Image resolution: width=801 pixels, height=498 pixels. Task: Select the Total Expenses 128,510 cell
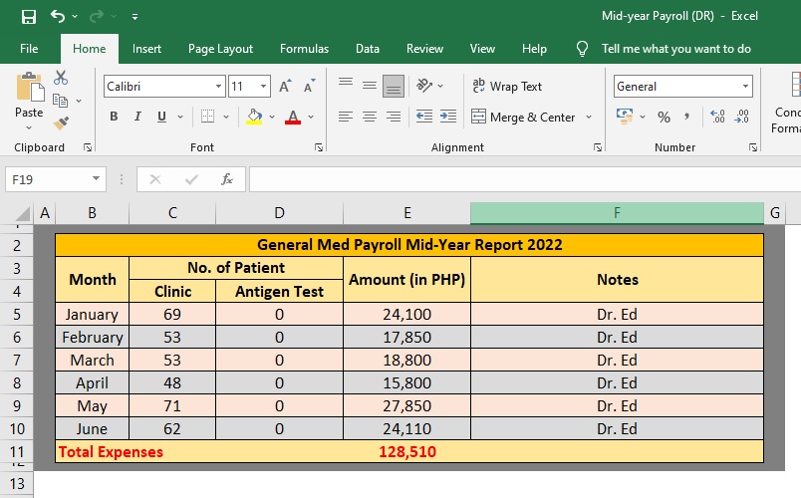pos(407,451)
